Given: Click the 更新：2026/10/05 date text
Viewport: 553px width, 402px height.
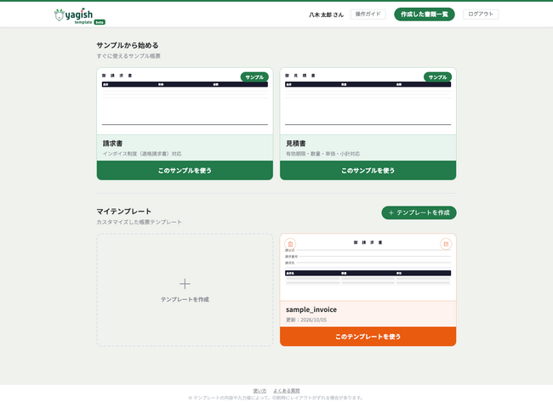Looking at the screenshot, I should tap(306, 320).
